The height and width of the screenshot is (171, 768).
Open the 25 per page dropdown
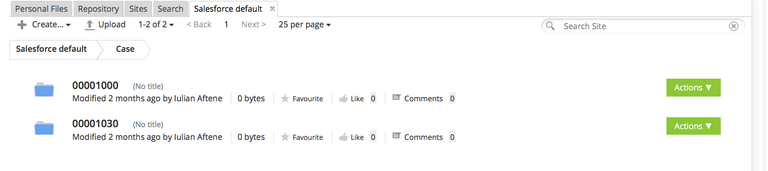point(305,24)
